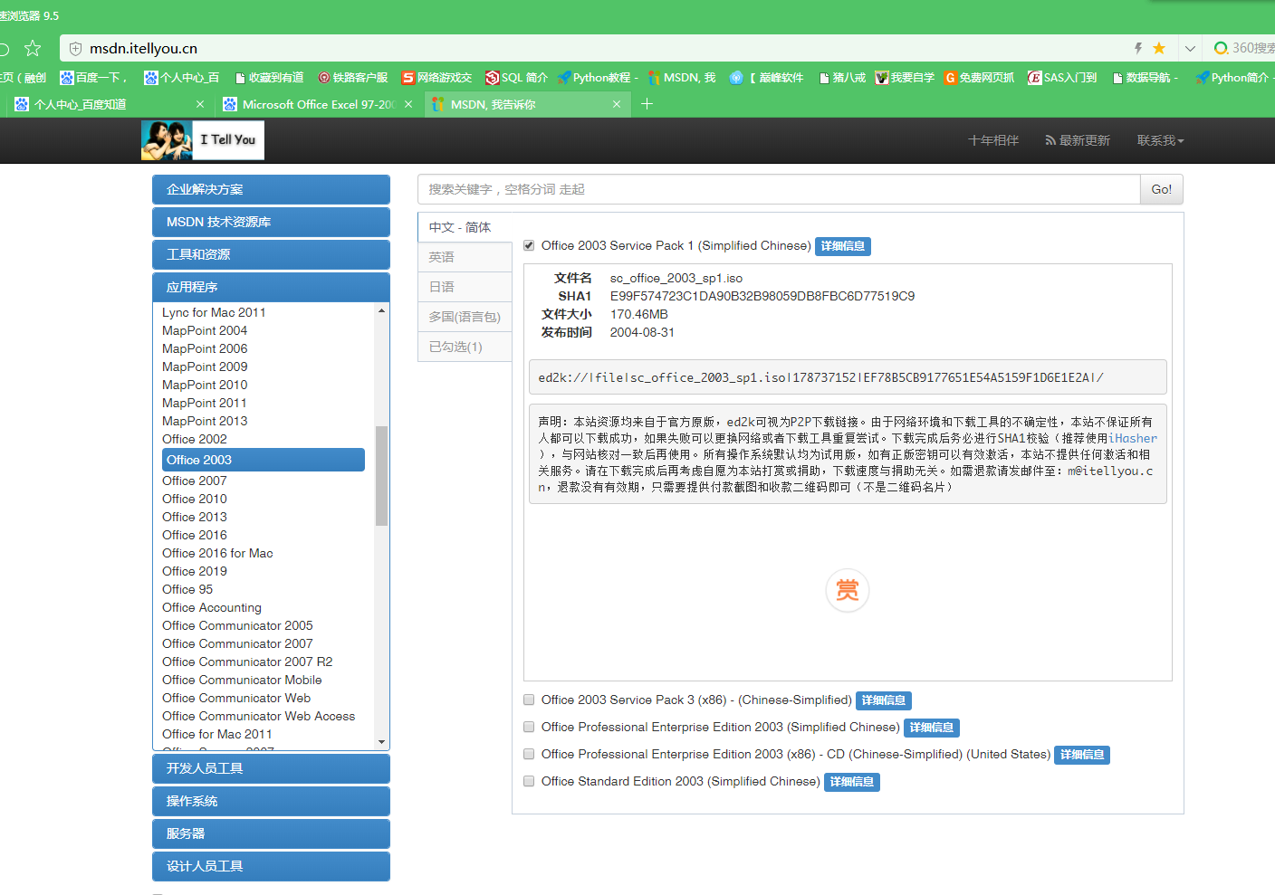Select the 中文 - 简体 language tab
Viewport: 1275px width, 895px height.
(x=465, y=227)
